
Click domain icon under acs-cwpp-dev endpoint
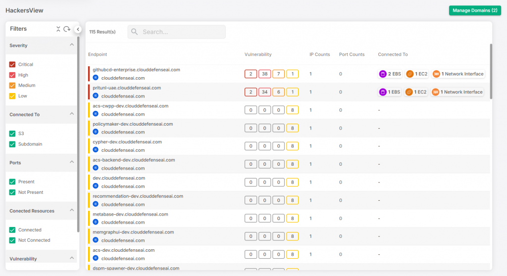(x=96, y=114)
